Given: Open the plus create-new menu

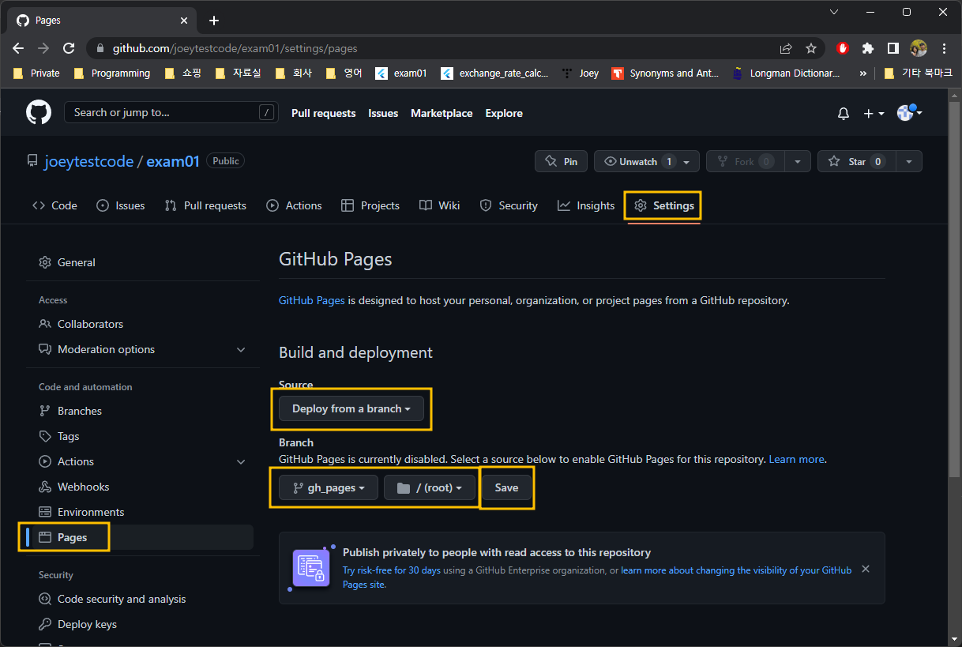Looking at the screenshot, I should (x=874, y=114).
